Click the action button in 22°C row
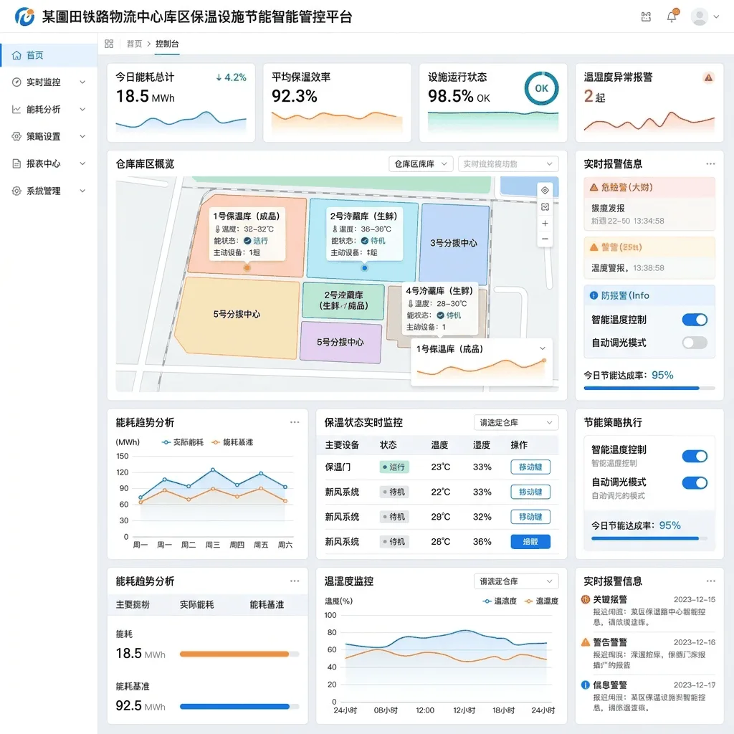The image size is (734, 734). (530, 492)
